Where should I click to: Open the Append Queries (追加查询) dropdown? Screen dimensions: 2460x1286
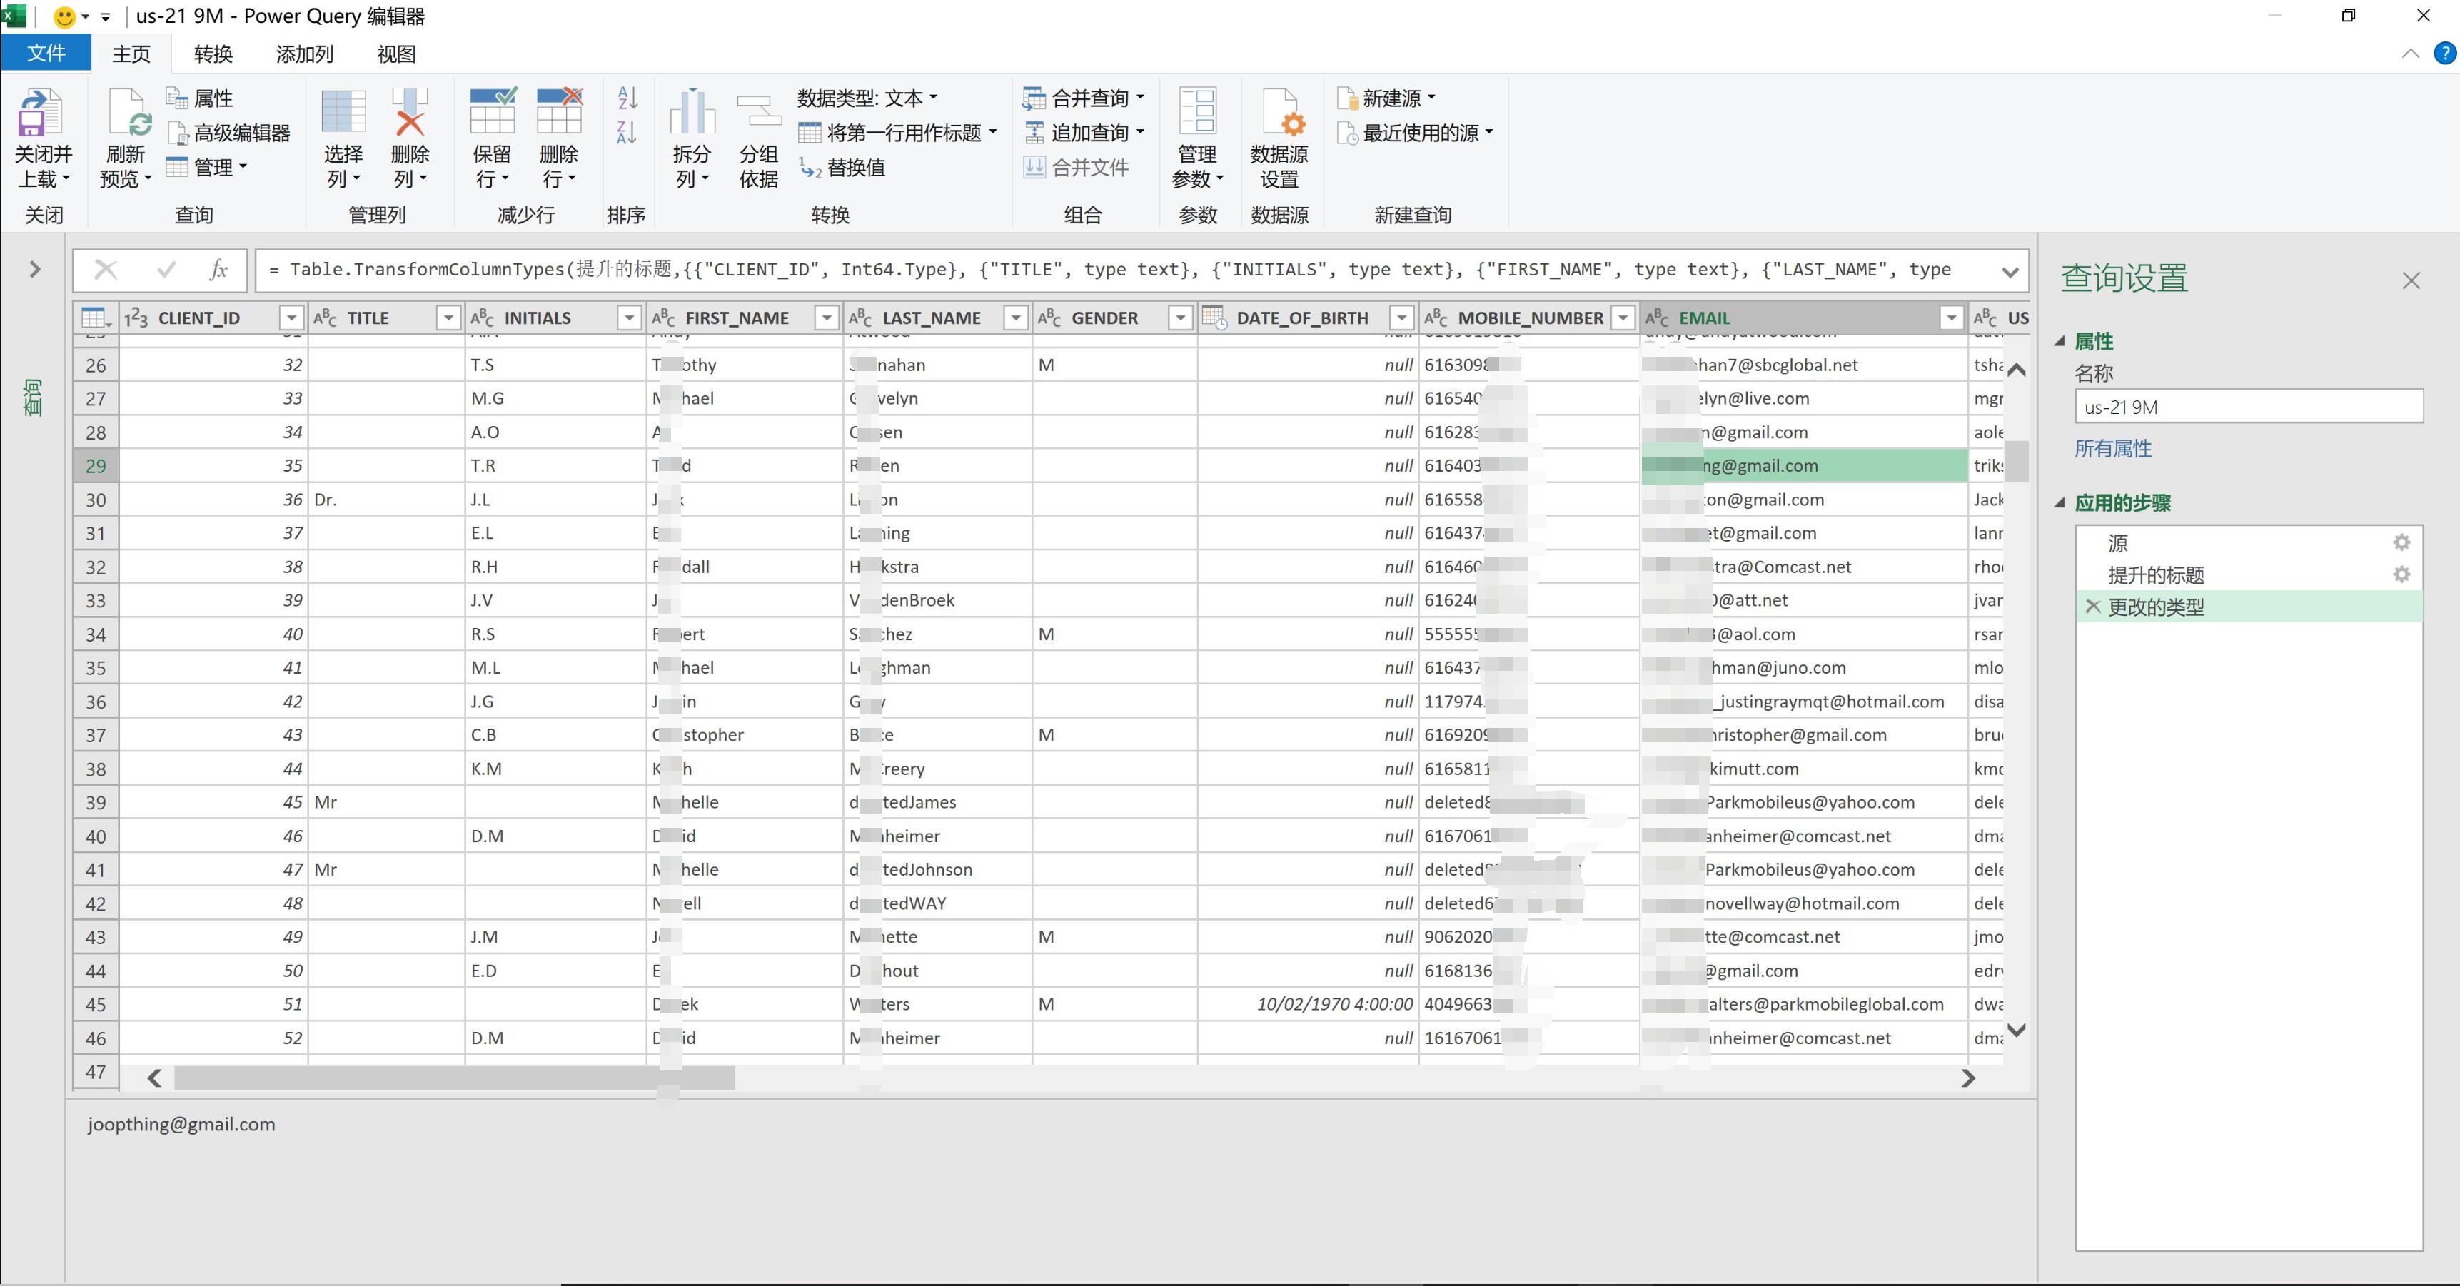coord(1084,133)
